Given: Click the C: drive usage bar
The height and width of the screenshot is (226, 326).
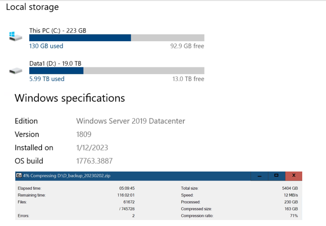Looking at the screenshot, I should (x=116, y=38).
